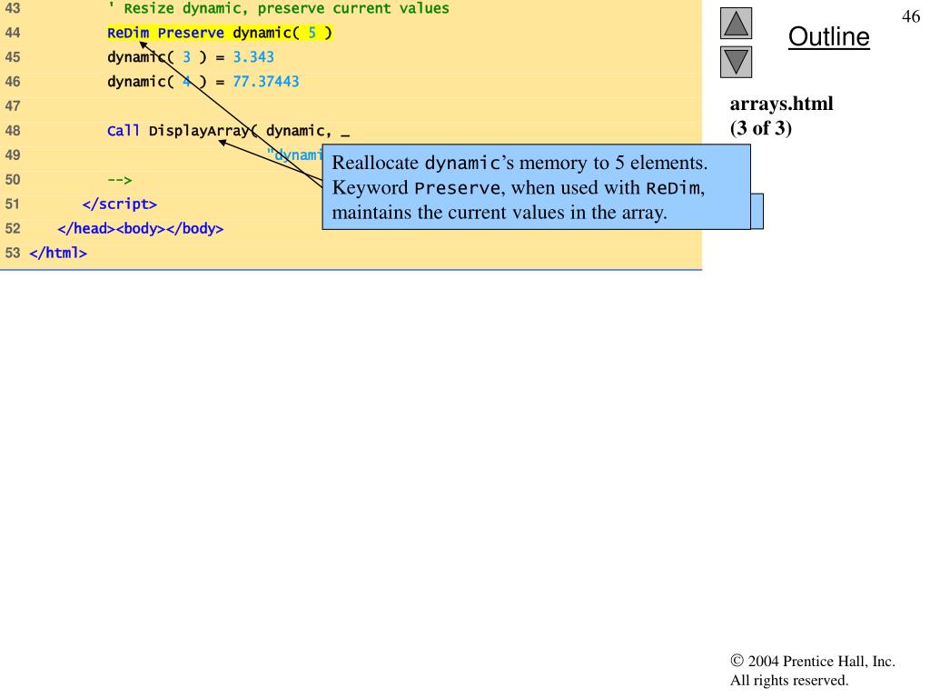Click the up triangle navigation button
This screenshot has width=930, height=698.
(736, 23)
